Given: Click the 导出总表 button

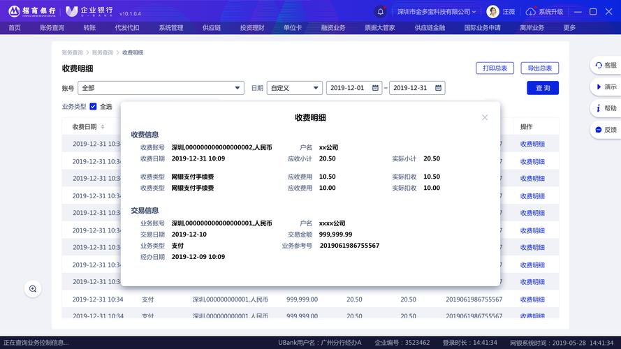Looking at the screenshot, I should click(x=539, y=68).
